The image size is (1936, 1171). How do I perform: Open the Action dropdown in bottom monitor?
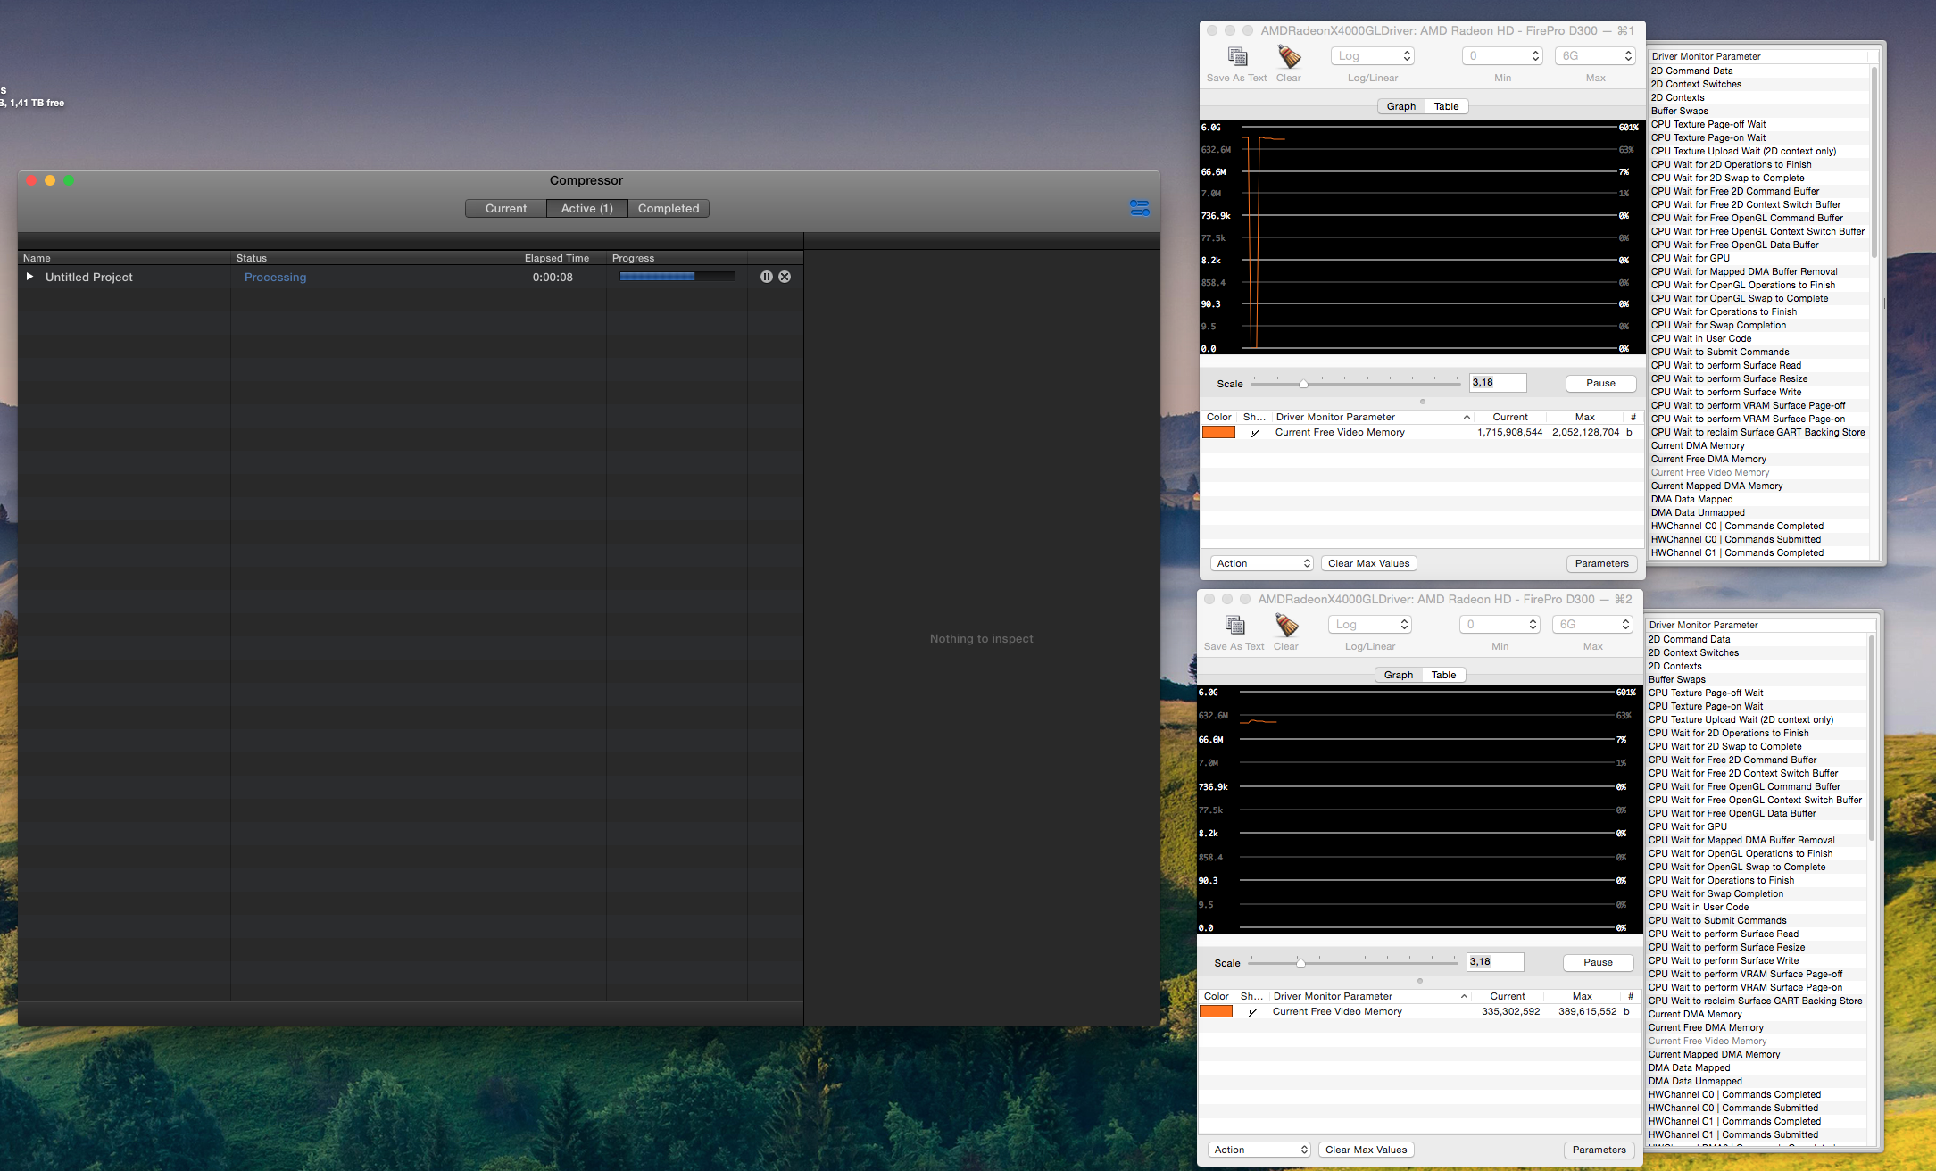coord(1259,1150)
